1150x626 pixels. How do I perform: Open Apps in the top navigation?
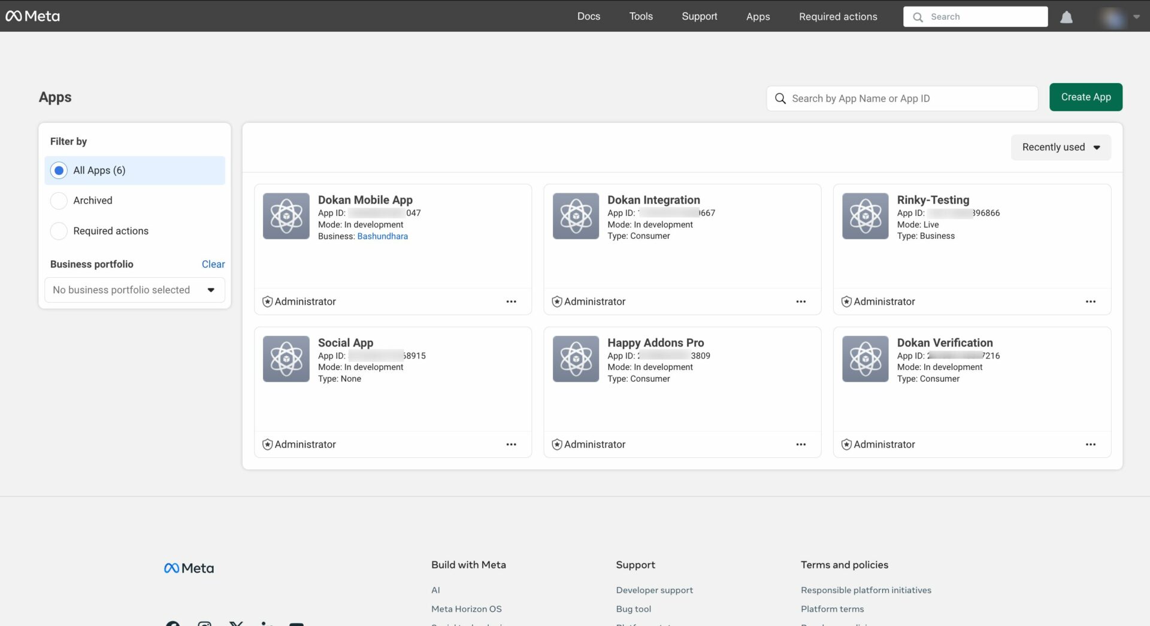pos(758,17)
